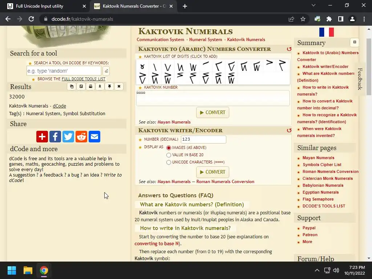Add the Kaktovik digit four (W shape)

coord(193,67)
